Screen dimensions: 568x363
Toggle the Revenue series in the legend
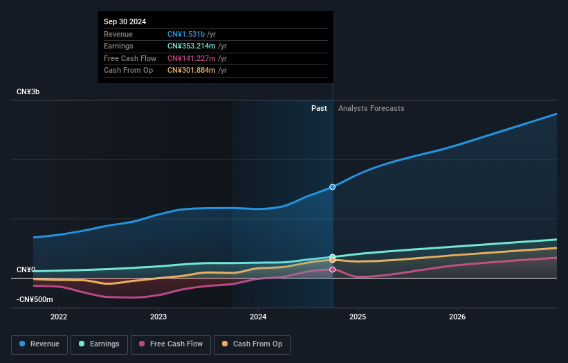click(x=39, y=344)
